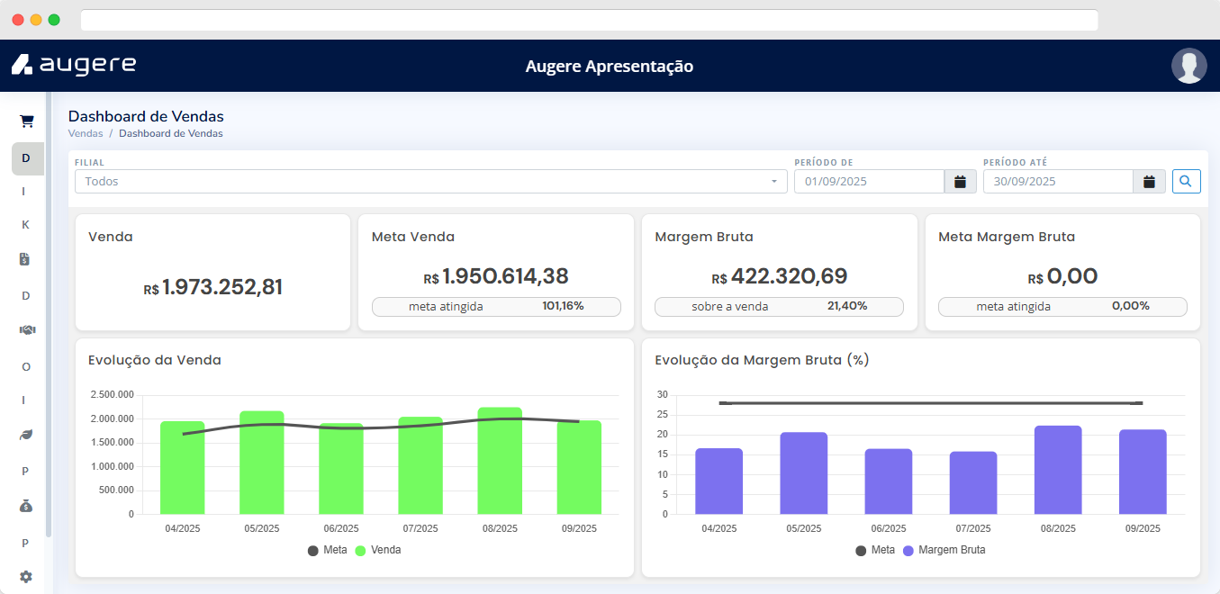Open the user avatar profile menu
Image resolution: width=1220 pixels, height=594 pixels.
[x=1188, y=66]
